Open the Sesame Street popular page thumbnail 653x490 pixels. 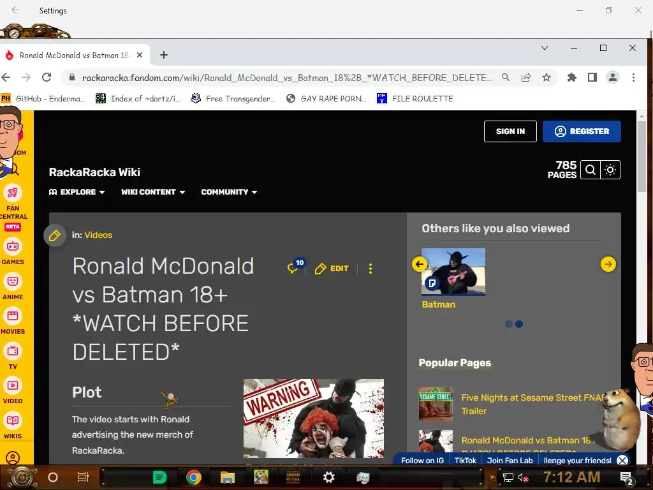(x=435, y=404)
